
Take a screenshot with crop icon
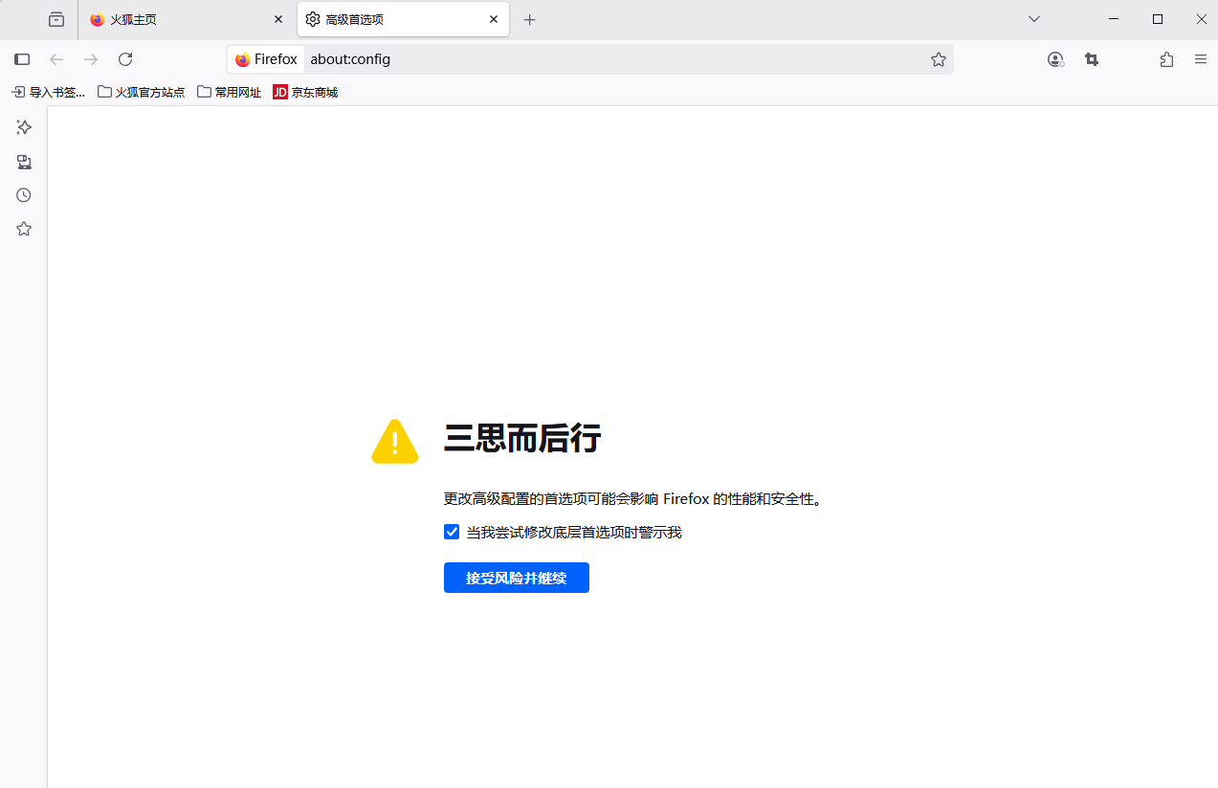[1092, 59]
